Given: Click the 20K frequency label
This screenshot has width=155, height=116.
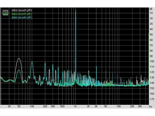Looking at the screenshot, I should [x=132, y=106].
